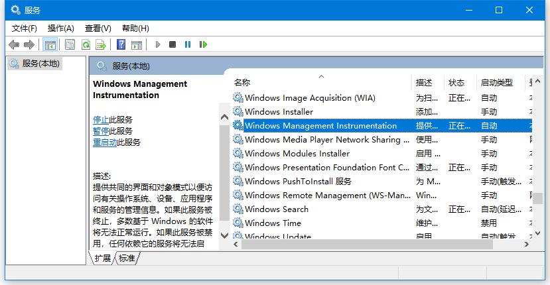This screenshot has width=550, height=285.
Task: Open the 文件(F) menu
Action: coord(24,28)
